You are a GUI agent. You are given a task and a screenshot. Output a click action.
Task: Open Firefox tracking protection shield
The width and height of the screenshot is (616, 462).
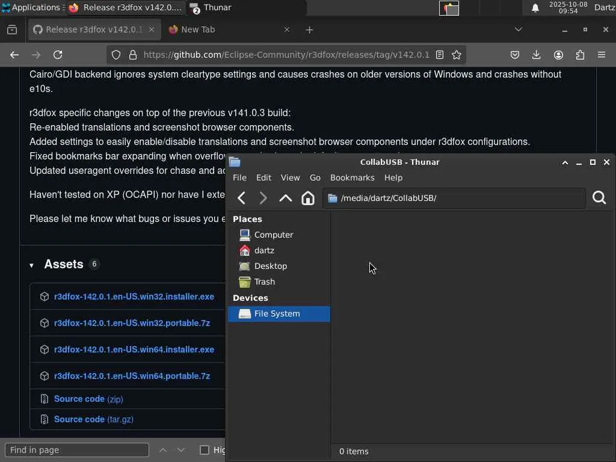click(x=116, y=55)
